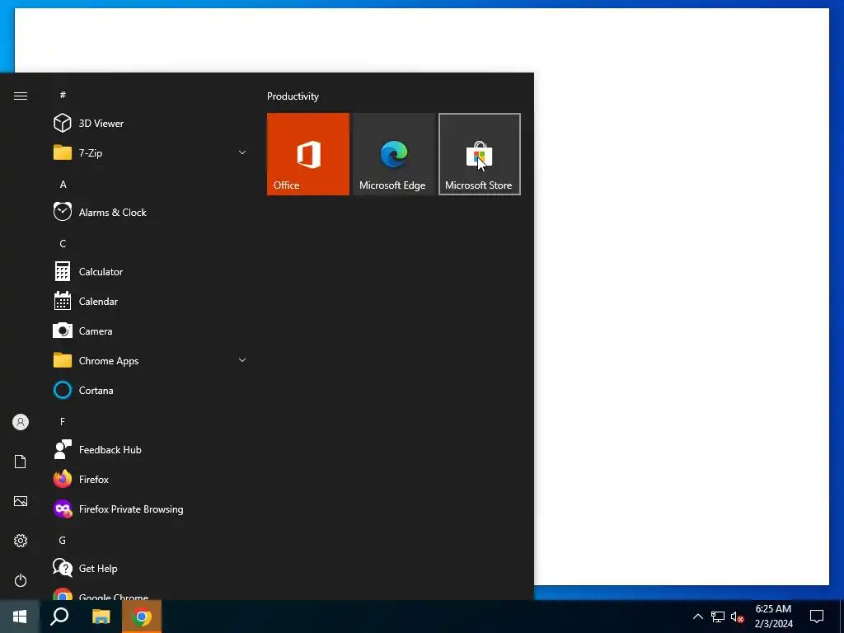Image resolution: width=844 pixels, height=633 pixels.
Task: Click the 'C' letter header
Action: pos(63,244)
